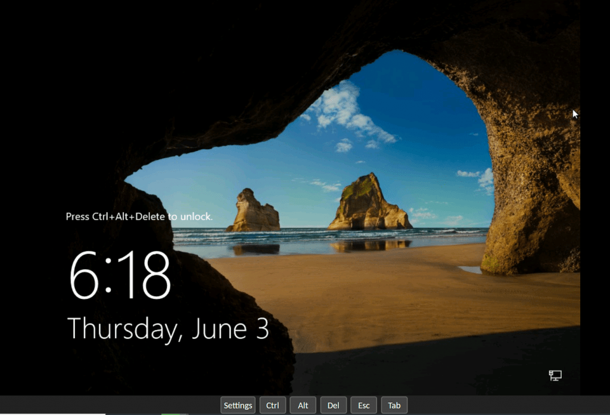The image size is (610, 415).
Task: Select Tab from the virtual key row
Action: [x=394, y=405]
